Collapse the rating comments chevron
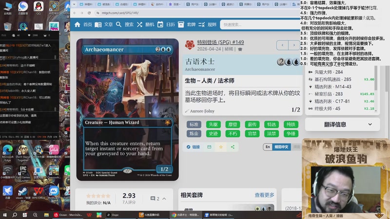Screen dimensions: 390x219 pyautogui.click(x=164, y=199)
